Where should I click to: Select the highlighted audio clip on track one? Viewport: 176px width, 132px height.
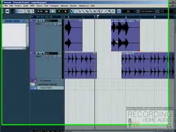(125, 36)
